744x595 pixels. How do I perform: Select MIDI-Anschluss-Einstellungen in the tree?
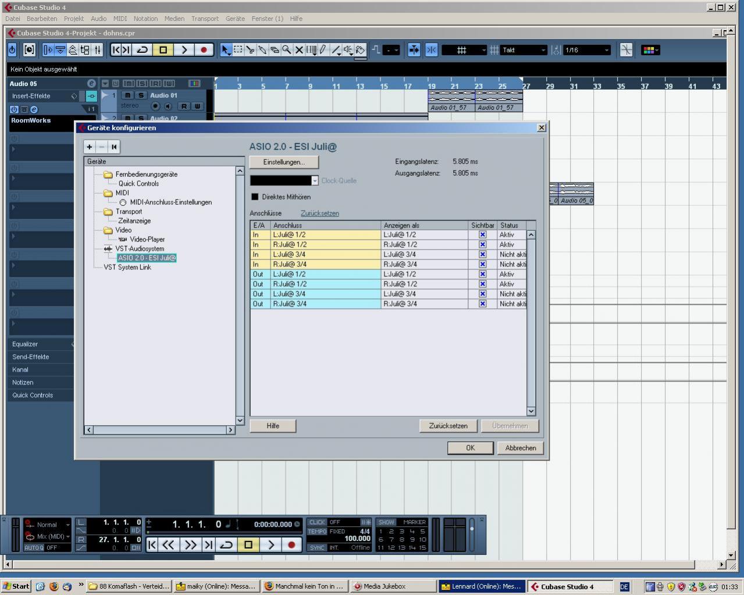170,202
